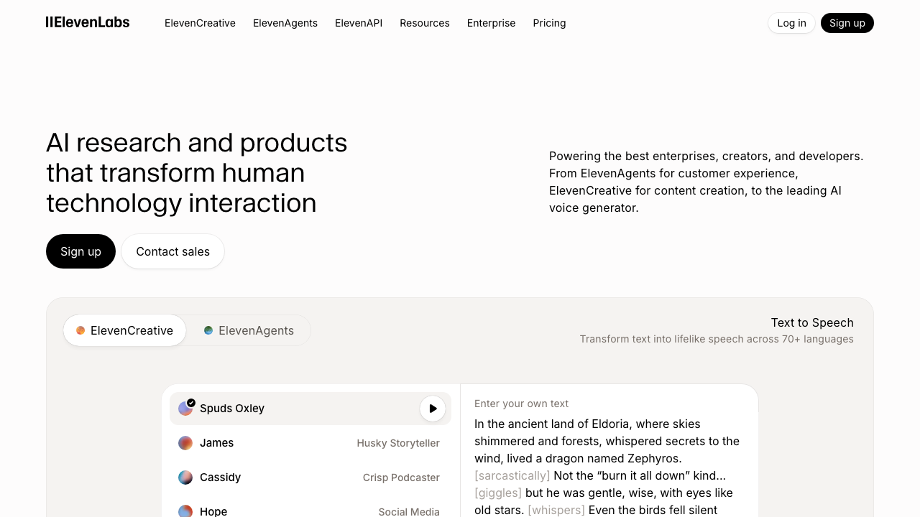Switch to the ElevenCreative demo tab
The image size is (920, 517).
[x=124, y=330]
